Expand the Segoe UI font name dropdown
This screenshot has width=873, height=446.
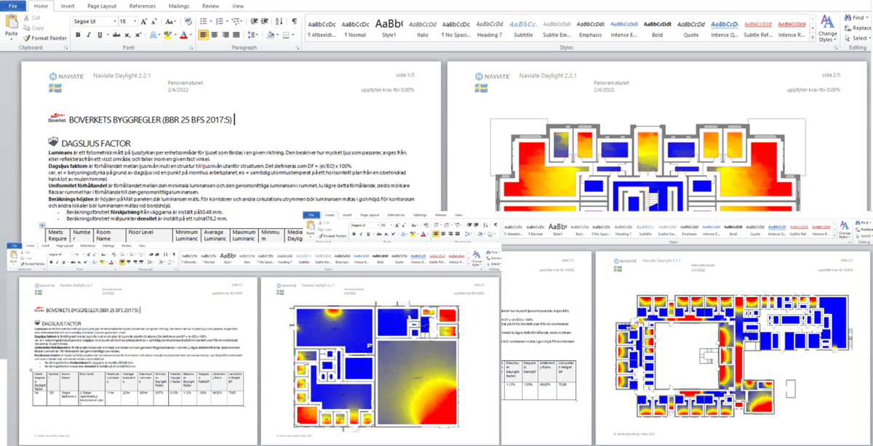point(114,21)
